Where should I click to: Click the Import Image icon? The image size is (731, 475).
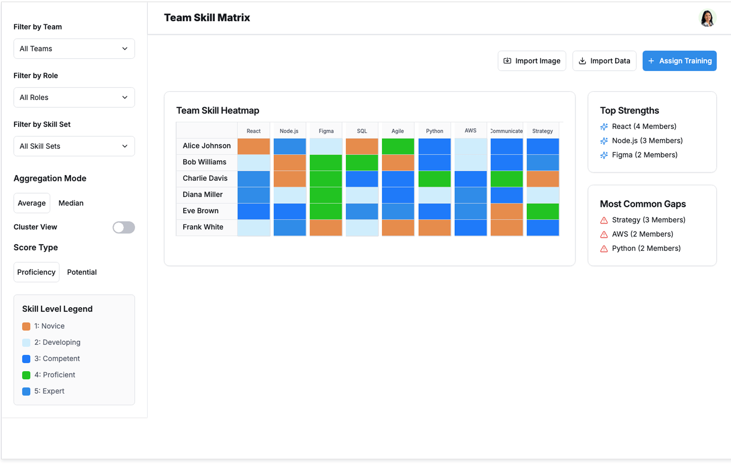click(507, 61)
